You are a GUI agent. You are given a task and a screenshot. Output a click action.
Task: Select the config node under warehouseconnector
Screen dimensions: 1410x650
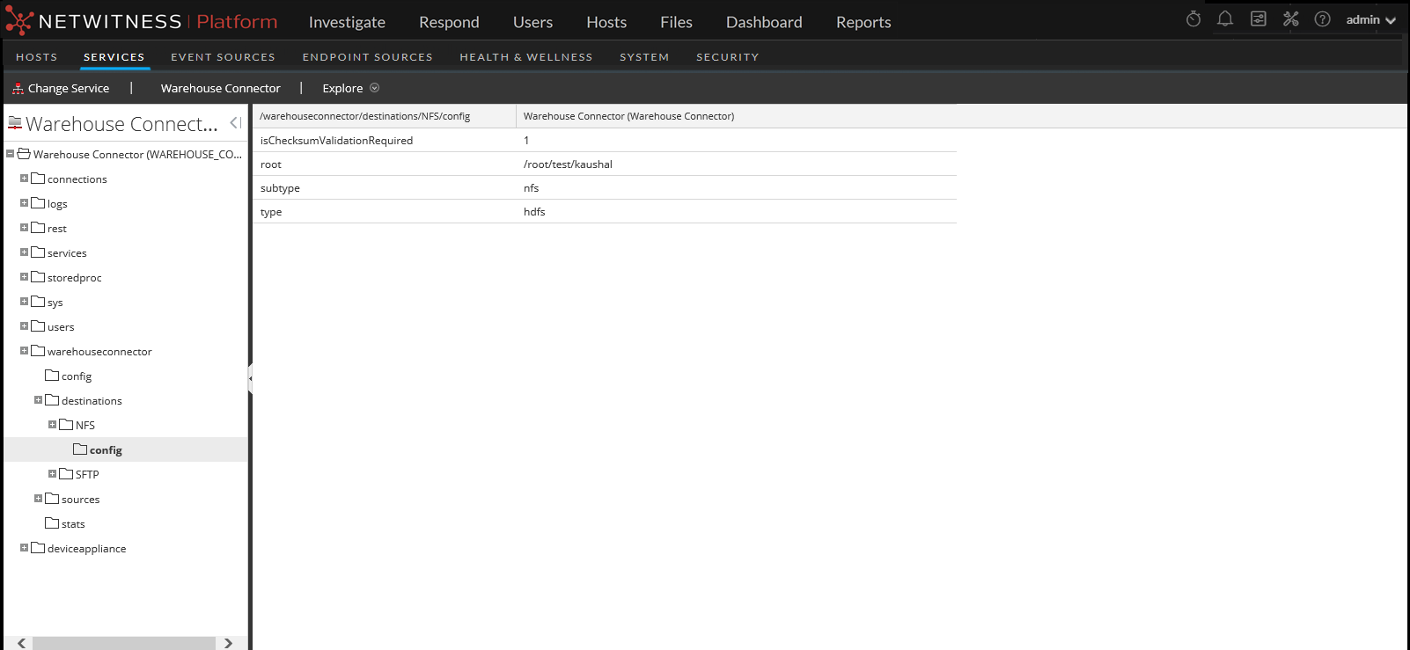tap(77, 376)
